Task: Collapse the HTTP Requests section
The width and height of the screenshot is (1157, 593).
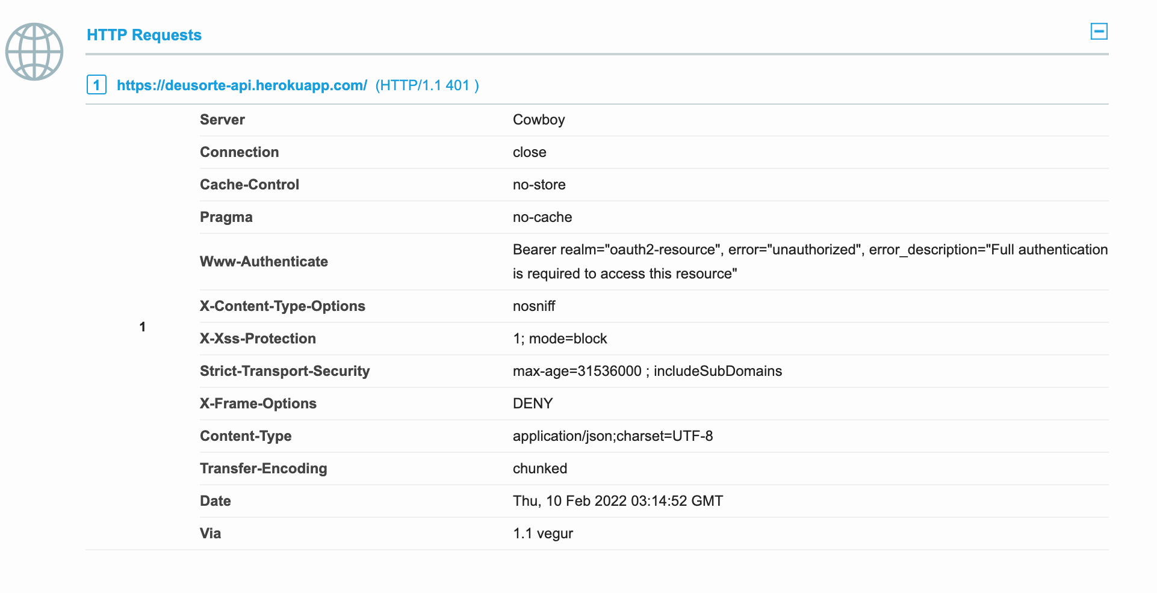Action: 1099,31
